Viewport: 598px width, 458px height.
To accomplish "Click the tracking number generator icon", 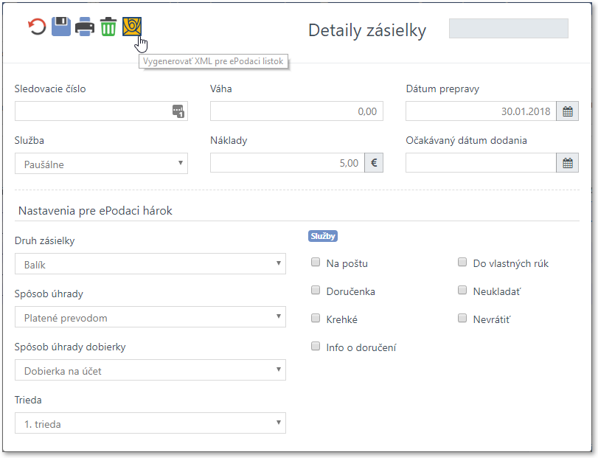I will [x=178, y=111].
